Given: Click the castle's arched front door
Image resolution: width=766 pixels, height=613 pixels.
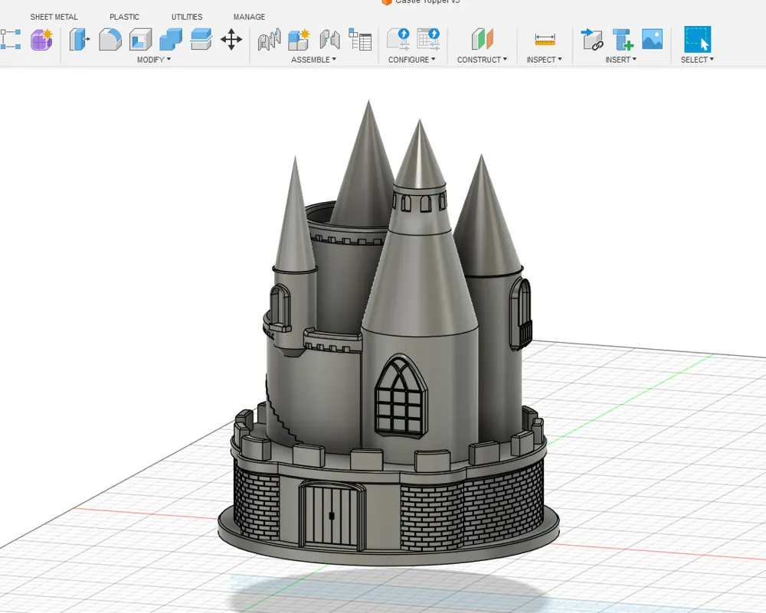Looking at the screenshot, I should point(332,515).
